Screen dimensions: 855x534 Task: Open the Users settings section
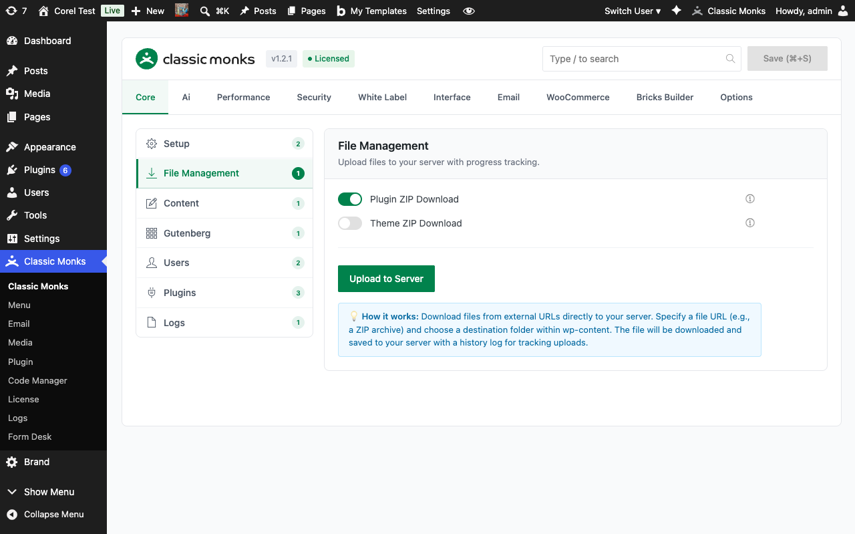224,263
